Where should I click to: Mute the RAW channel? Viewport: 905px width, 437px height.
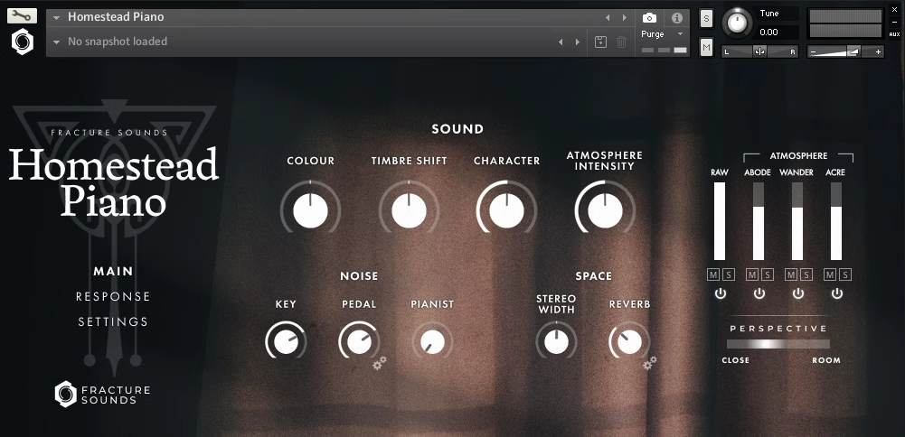[x=713, y=275]
